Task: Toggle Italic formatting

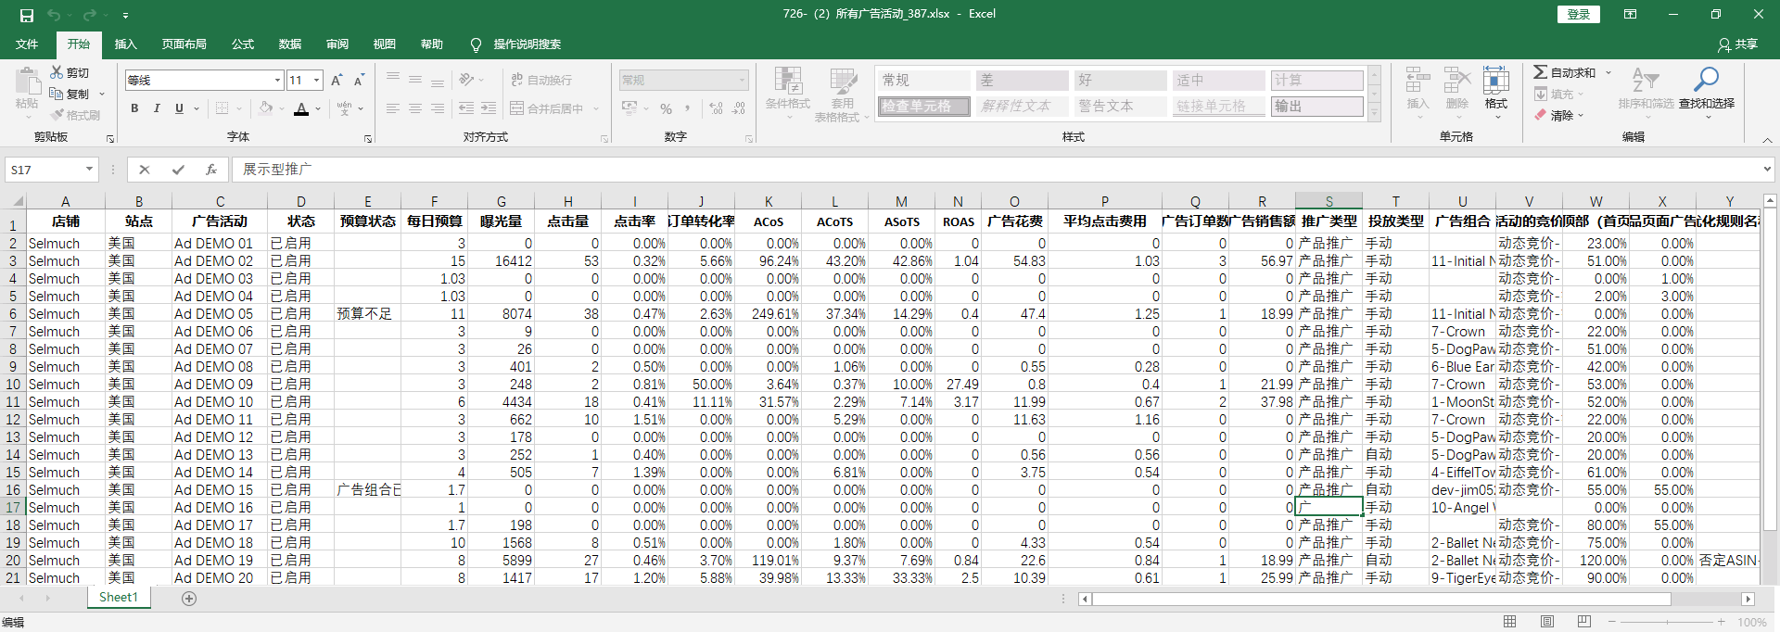Action: [x=157, y=108]
